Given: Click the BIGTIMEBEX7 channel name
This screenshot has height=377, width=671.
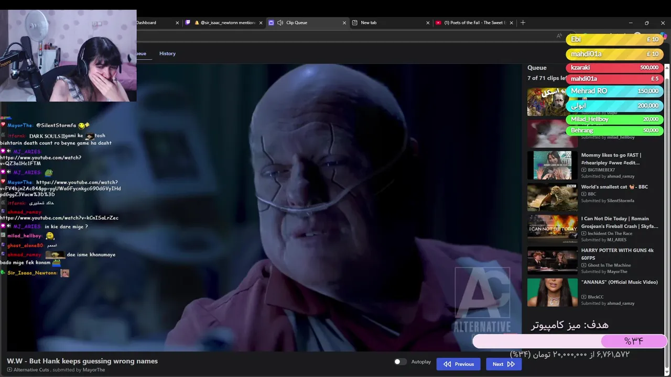Looking at the screenshot, I should [601, 170].
